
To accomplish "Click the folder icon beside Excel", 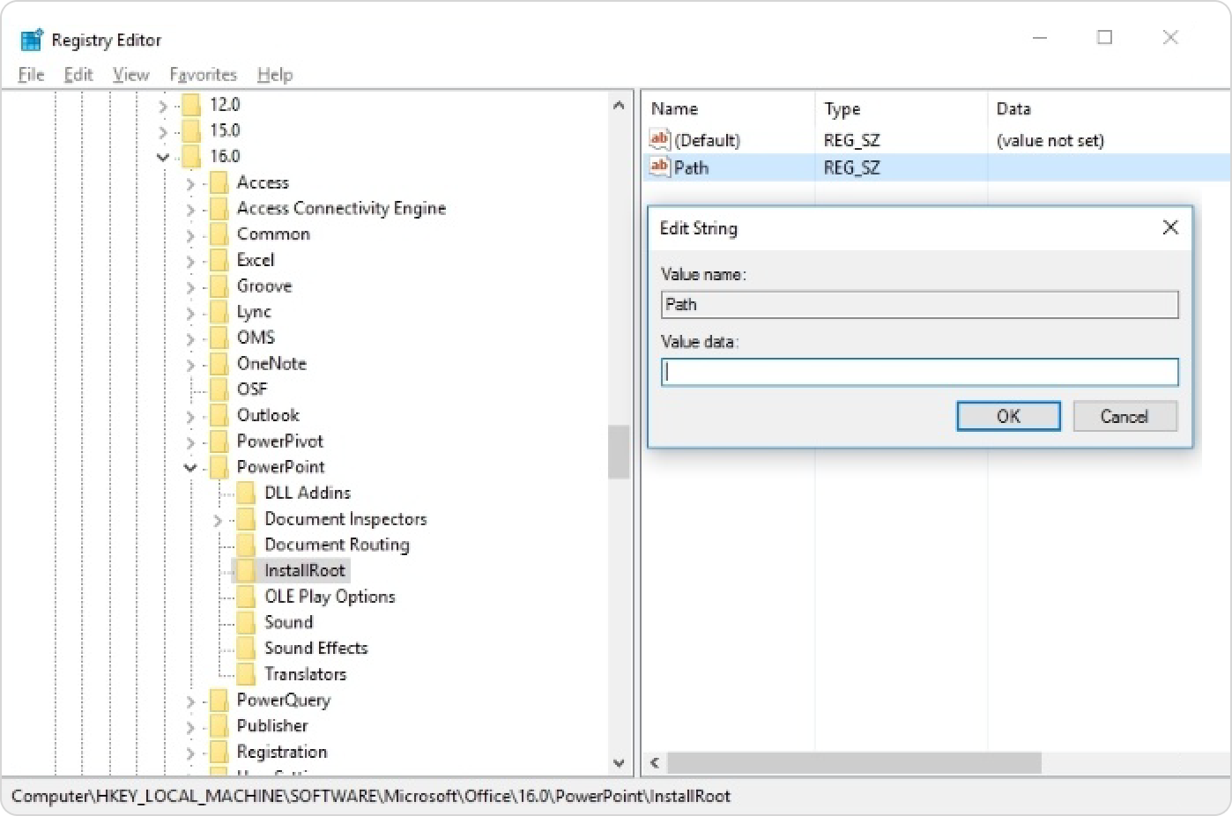I will 219,260.
